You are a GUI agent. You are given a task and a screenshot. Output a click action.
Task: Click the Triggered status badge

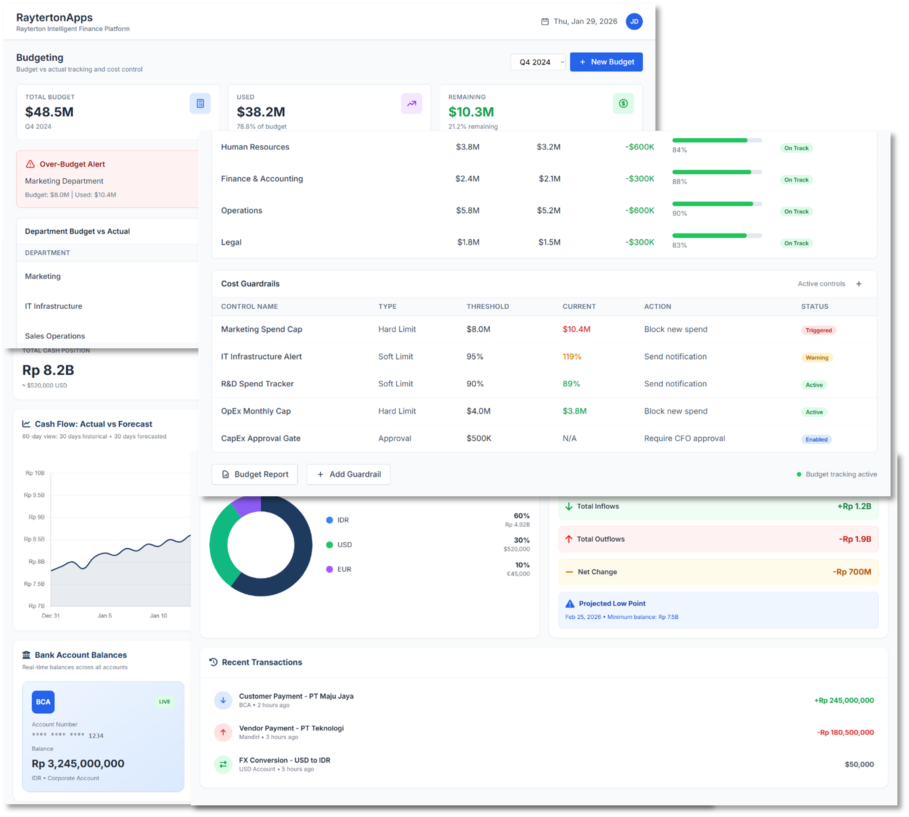tap(818, 330)
